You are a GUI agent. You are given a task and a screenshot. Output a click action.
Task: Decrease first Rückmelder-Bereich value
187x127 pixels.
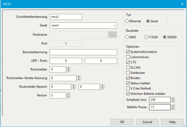[73, 88]
